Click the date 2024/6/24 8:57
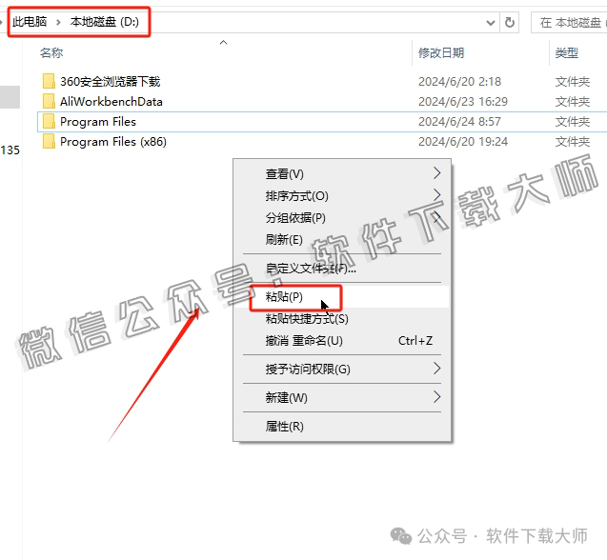The image size is (607, 560). (x=459, y=122)
